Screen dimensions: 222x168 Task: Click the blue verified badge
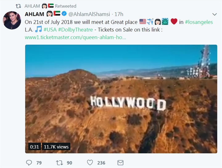pos(64,14)
